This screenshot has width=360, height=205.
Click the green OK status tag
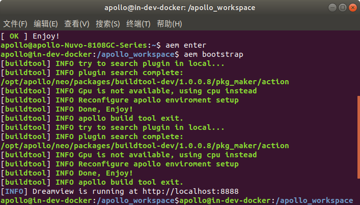pos(14,37)
